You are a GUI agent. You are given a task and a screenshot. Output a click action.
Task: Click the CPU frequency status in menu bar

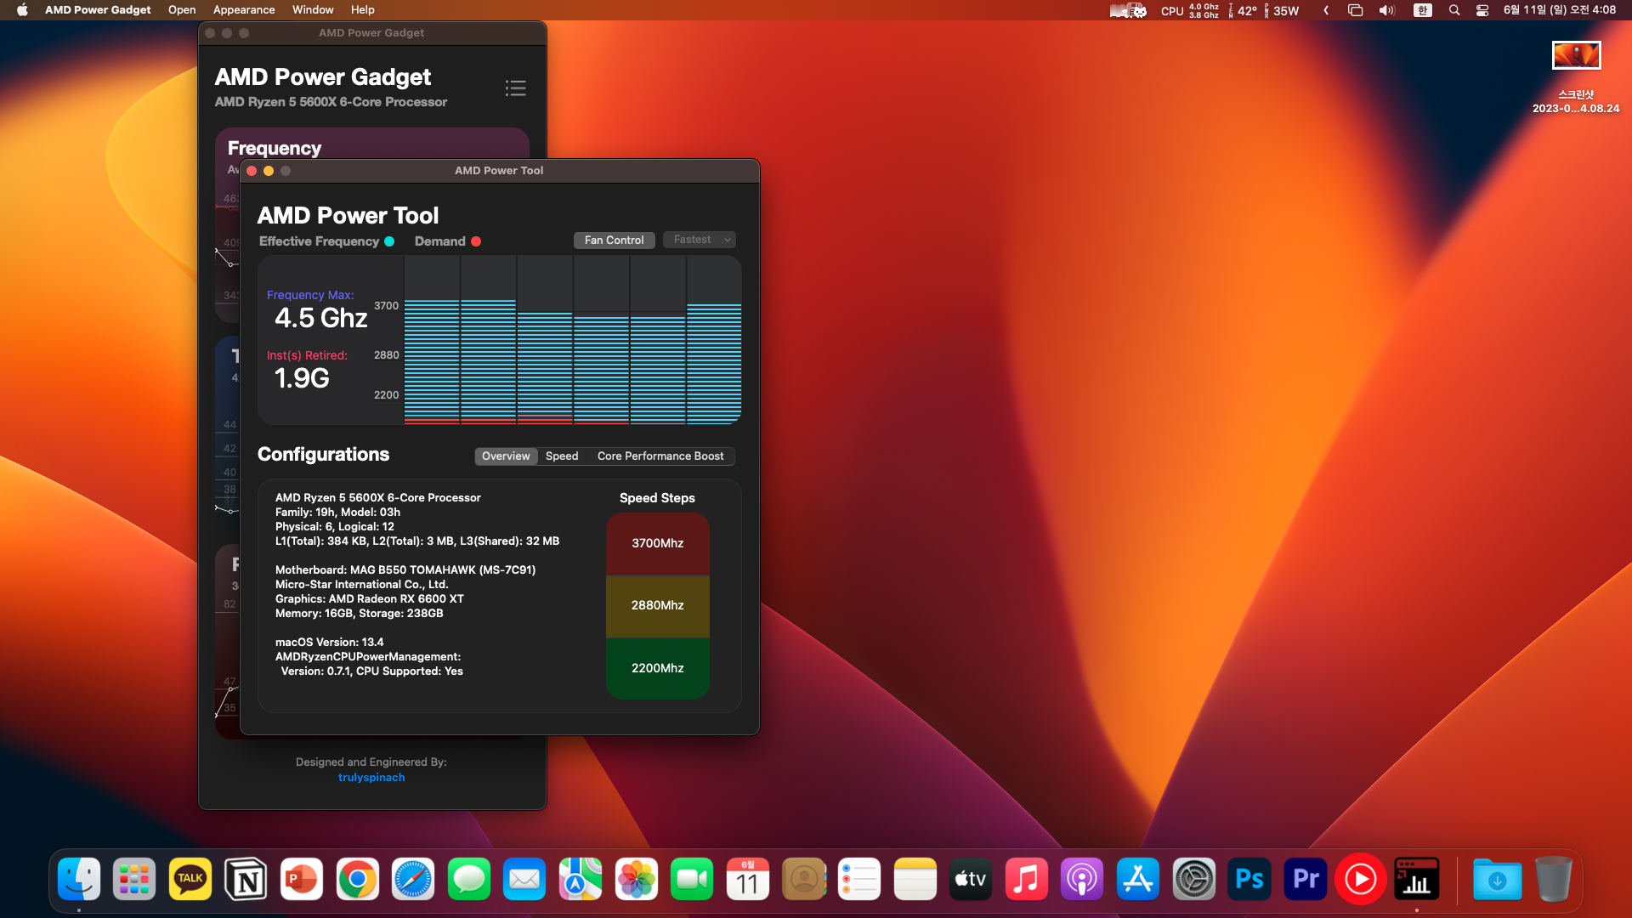[1190, 10]
